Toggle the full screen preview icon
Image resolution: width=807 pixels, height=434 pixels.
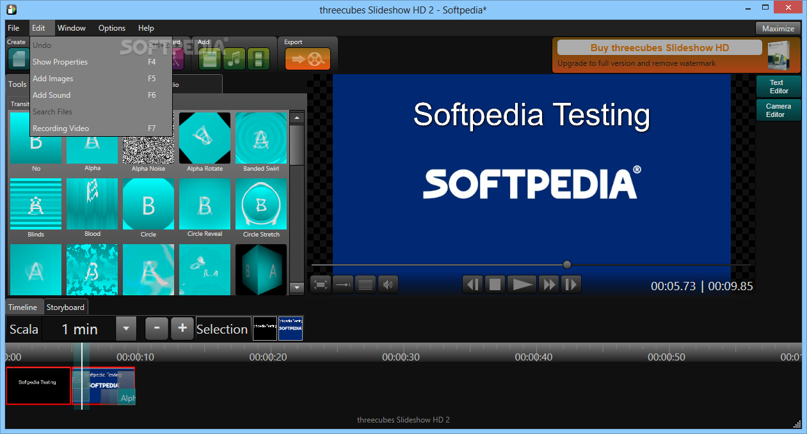(365, 284)
